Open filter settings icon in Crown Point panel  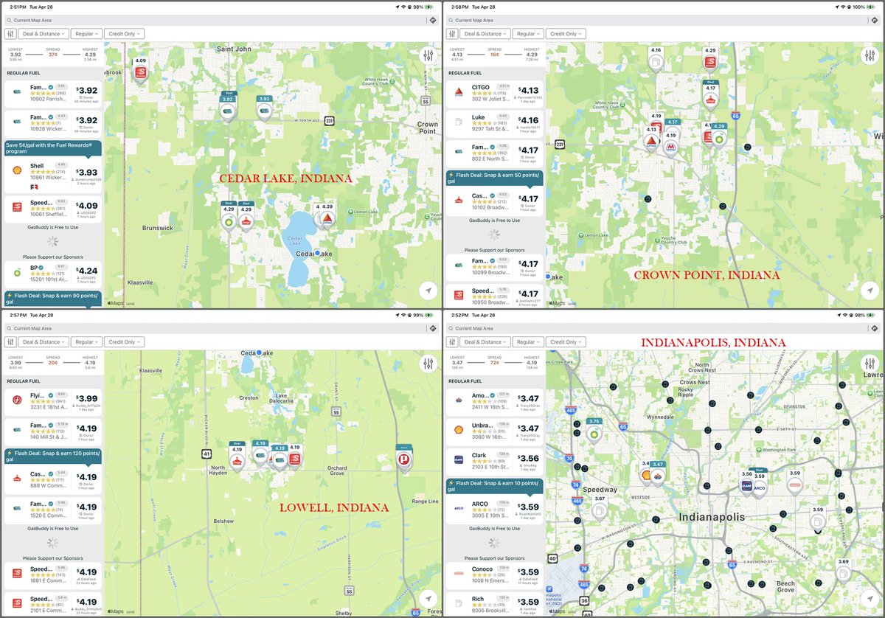[451, 33]
